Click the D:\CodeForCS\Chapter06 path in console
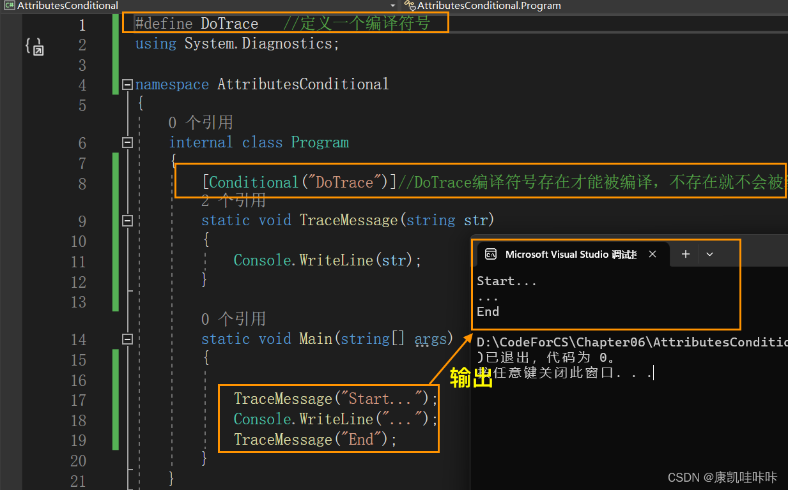Viewport: 788px width, 490px height. pos(632,342)
